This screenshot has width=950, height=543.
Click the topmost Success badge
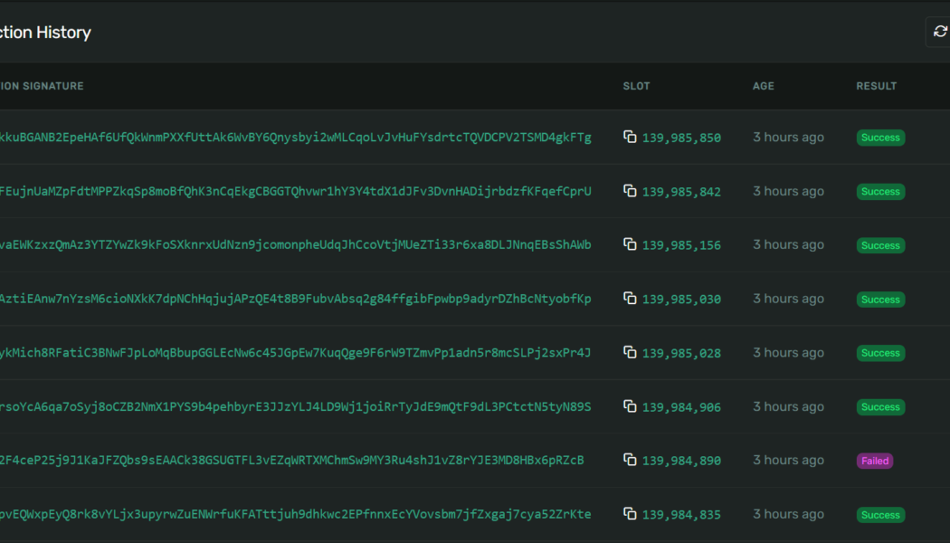point(879,137)
